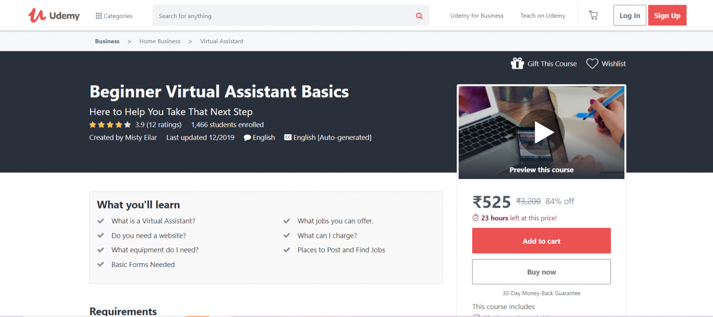713x317 pixels.
Task: Click the Requirements heading
Action: point(123,311)
